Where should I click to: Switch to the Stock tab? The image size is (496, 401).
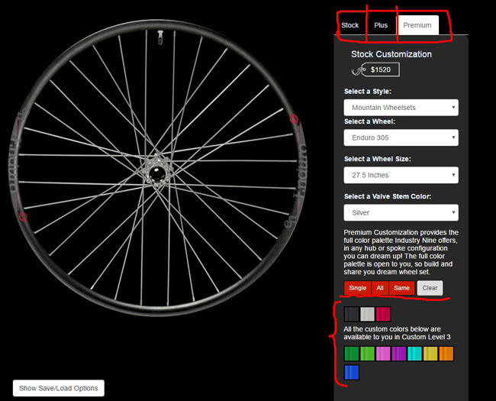[x=350, y=25]
